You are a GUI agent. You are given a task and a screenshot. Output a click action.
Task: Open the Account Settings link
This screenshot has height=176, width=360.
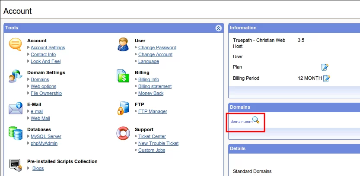48,48
